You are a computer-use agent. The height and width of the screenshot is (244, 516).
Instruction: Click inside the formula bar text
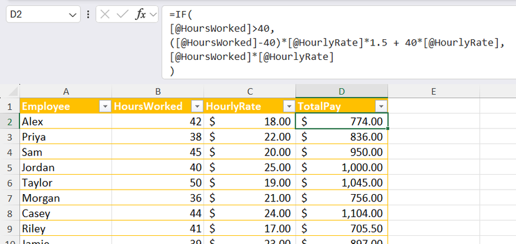[x=338, y=42]
